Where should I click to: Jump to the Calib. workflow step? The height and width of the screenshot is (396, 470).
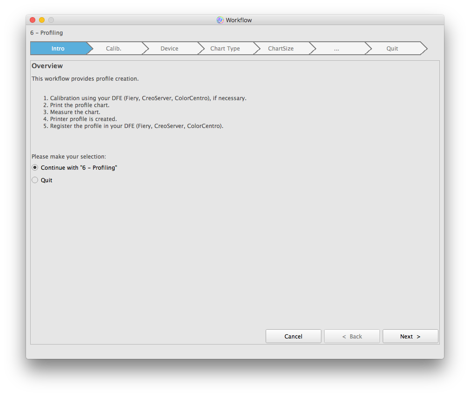click(x=114, y=49)
